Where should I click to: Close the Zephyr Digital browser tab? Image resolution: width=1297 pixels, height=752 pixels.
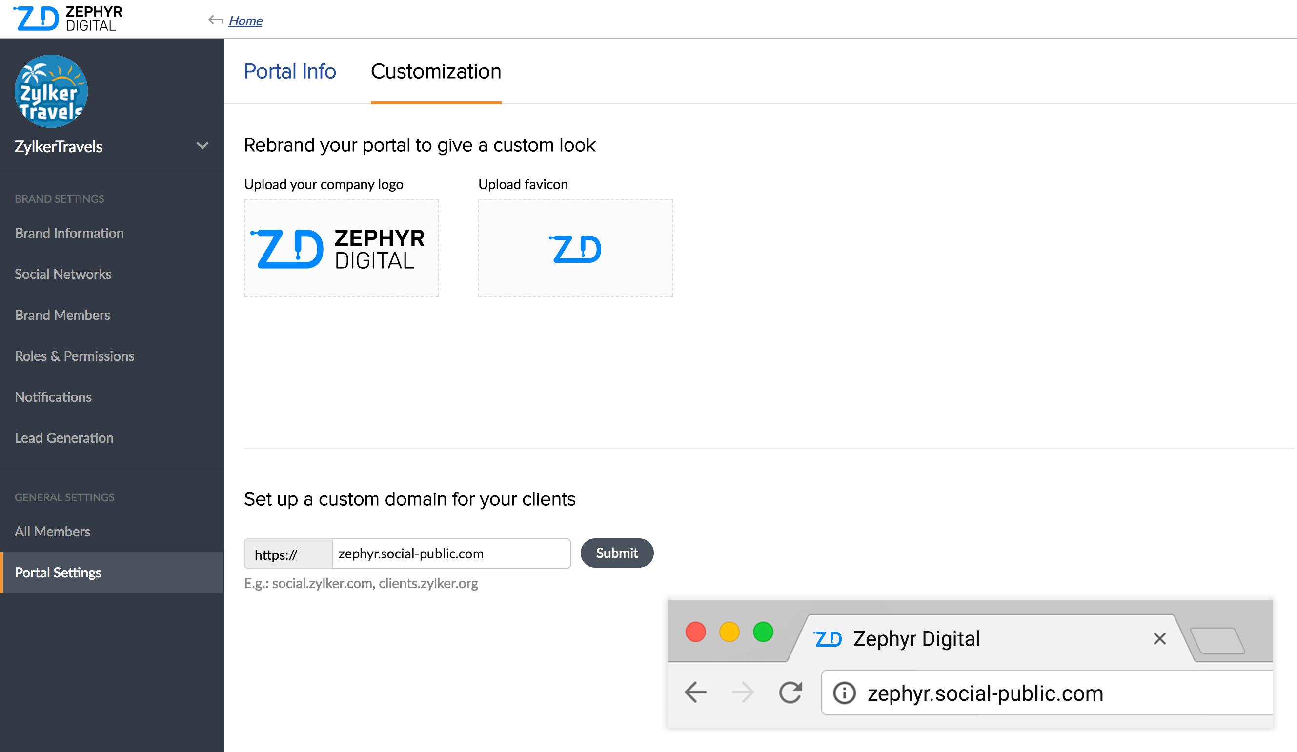tap(1159, 639)
